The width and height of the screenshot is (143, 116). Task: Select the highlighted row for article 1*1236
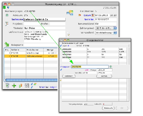31,56
